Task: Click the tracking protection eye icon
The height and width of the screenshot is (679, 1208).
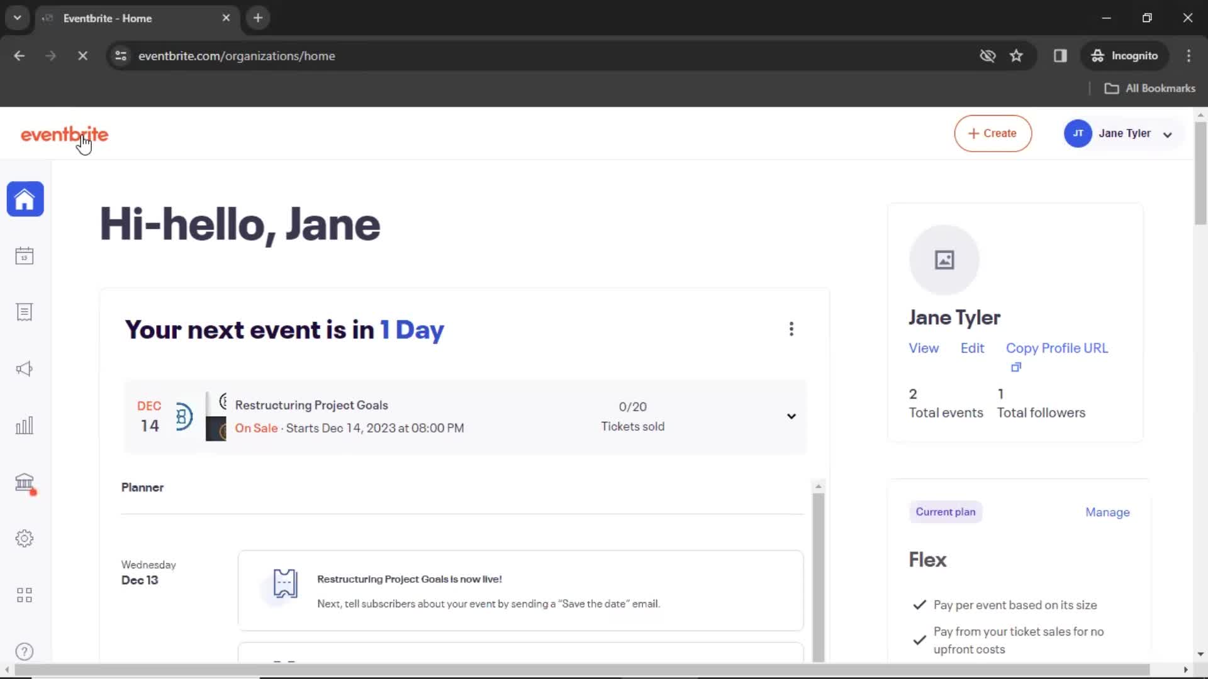Action: 988,56
